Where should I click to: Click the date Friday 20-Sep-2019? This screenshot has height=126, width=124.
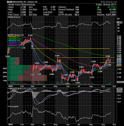click(x=106, y=4)
